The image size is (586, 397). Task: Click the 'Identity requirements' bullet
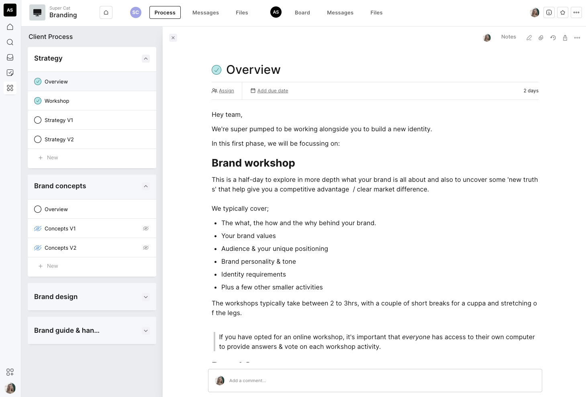tap(253, 275)
